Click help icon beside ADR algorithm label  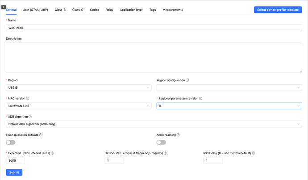30,116
